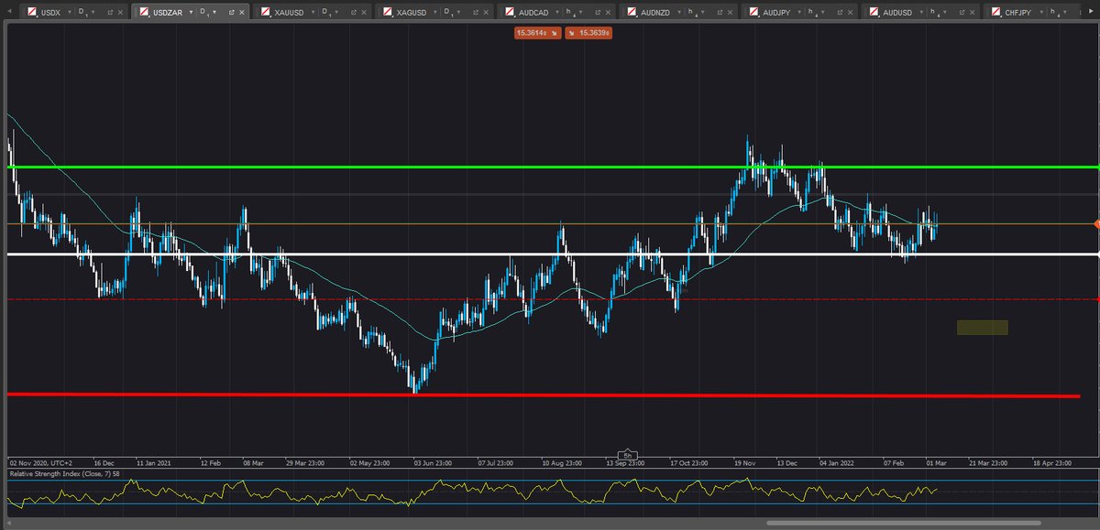1100x530 pixels.
Task: Click the up-arrow icon on the buy price button
Action: point(570,33)
